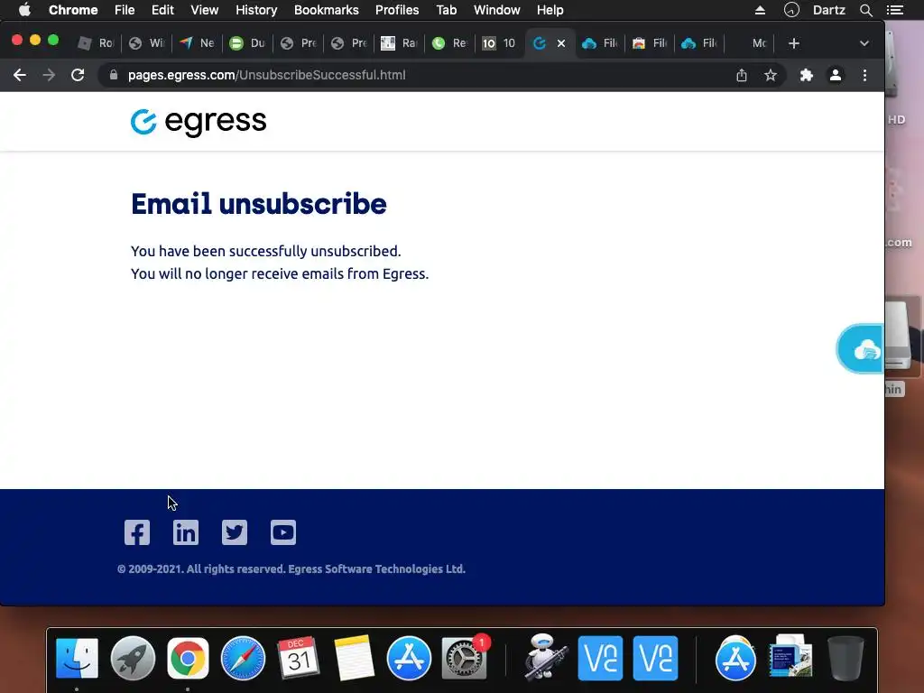The image size is (924, 693).
Task: Open the YouTube icon in the footer
Action: coord(282,532)
